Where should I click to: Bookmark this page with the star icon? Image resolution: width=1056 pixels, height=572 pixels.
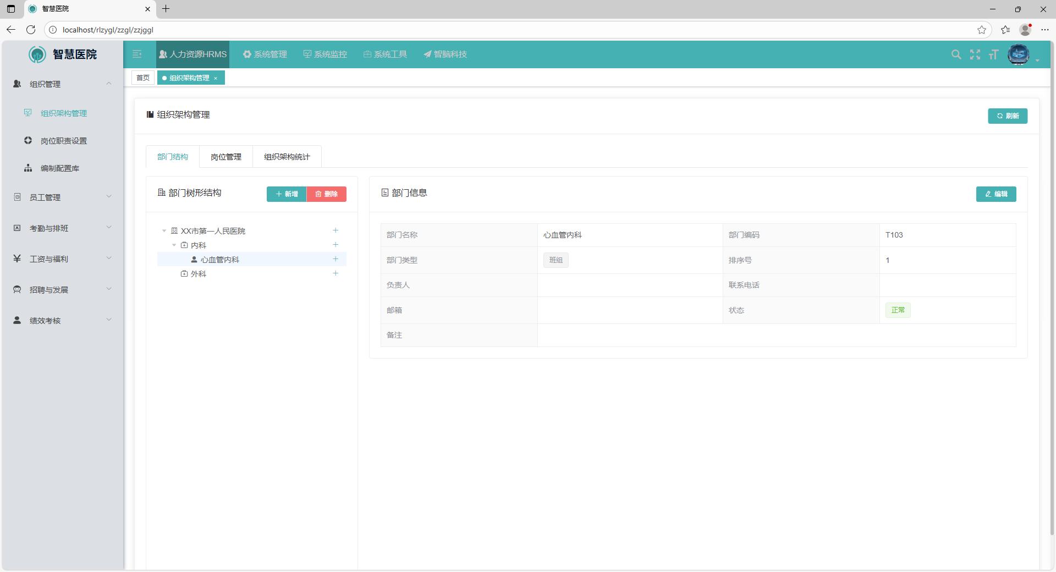[x=982, y=30]
